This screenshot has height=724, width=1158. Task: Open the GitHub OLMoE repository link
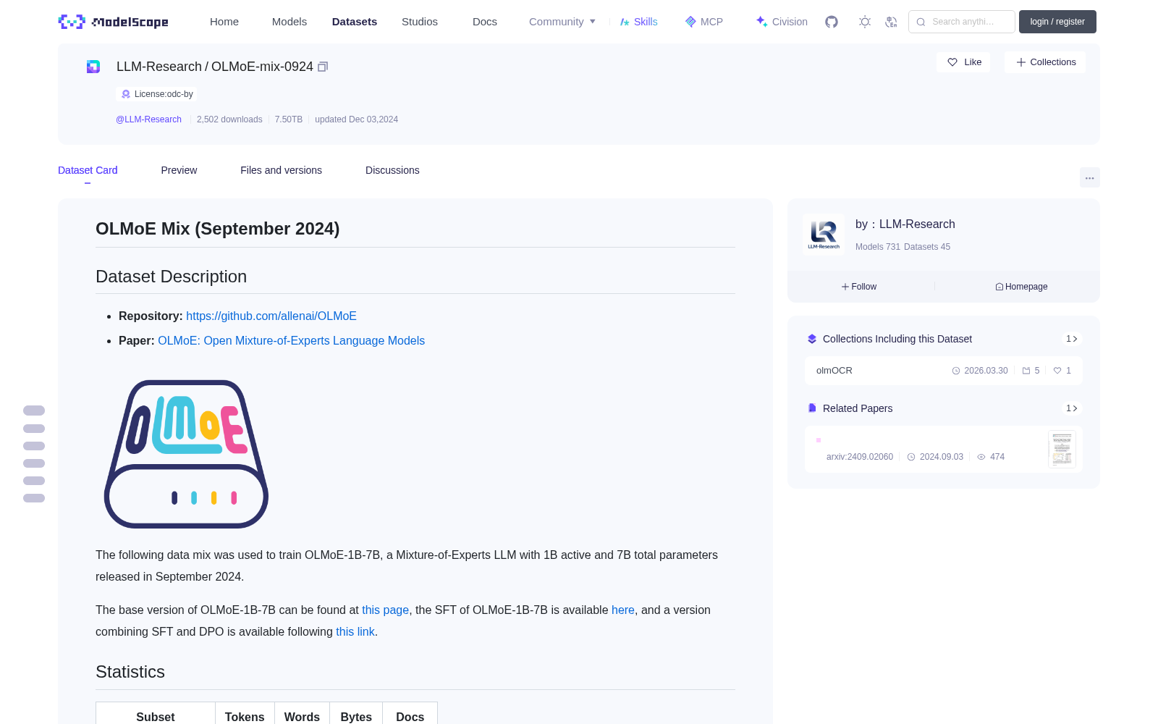coord(271,316)
